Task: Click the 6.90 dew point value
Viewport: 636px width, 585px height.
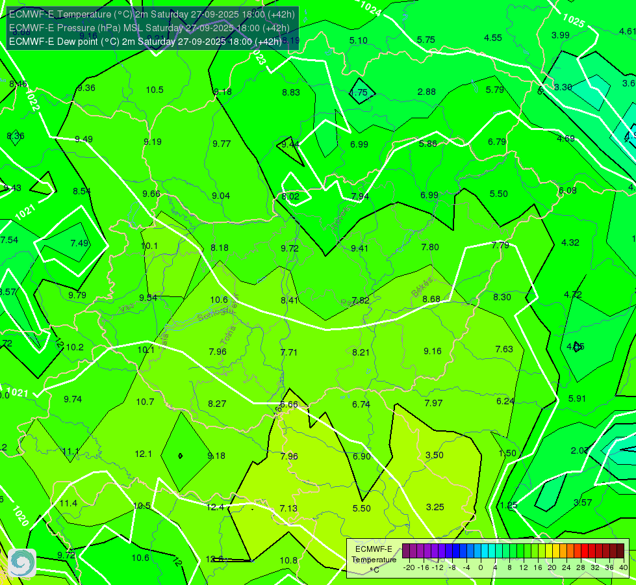Action: 362,456
